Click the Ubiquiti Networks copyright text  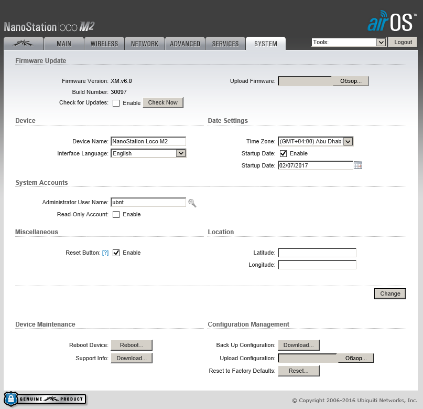click(355, 401)
